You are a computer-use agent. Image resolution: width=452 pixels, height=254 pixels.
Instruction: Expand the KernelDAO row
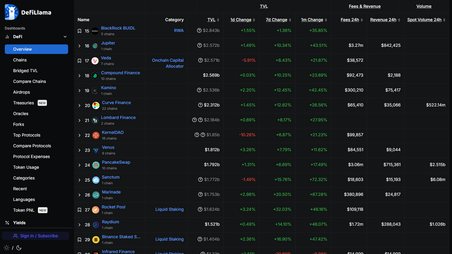click(x=79, y=135)
